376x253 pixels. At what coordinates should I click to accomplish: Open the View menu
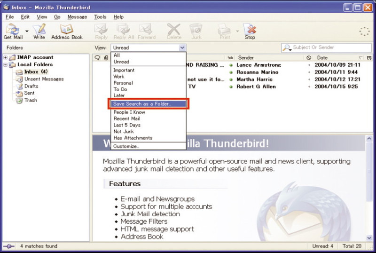(42, 17)
